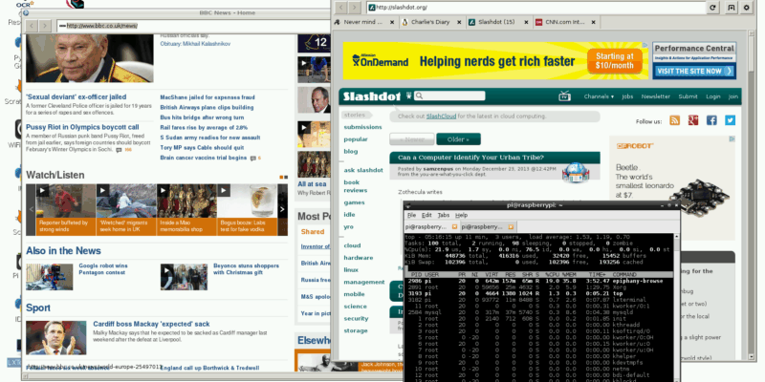This screenshot has width=765, height=382.
Task: Open the terminal Edit menu
Action: [427, 215]
